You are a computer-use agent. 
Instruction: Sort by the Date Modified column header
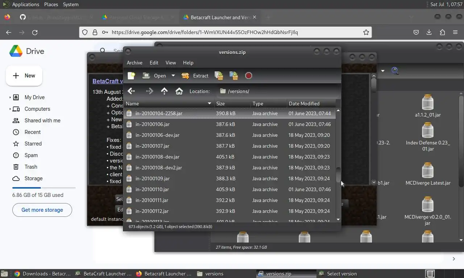point(311,104)
